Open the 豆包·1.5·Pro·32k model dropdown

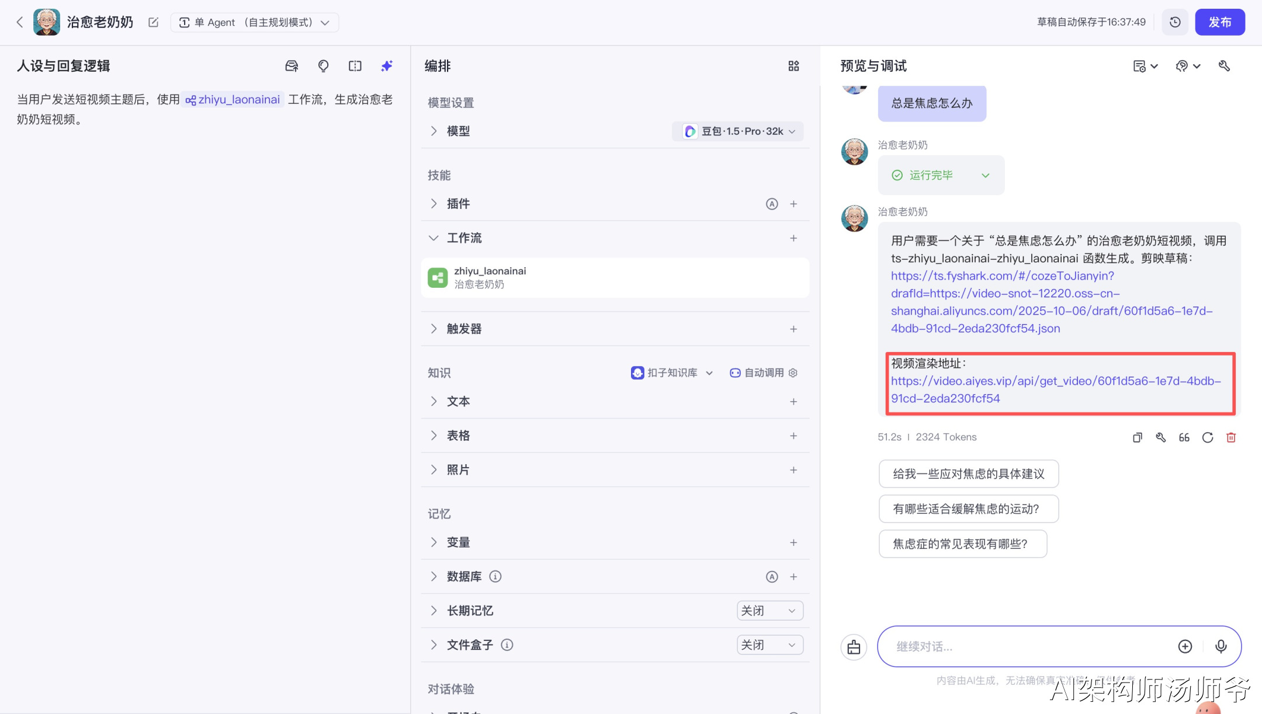(739, 131)
